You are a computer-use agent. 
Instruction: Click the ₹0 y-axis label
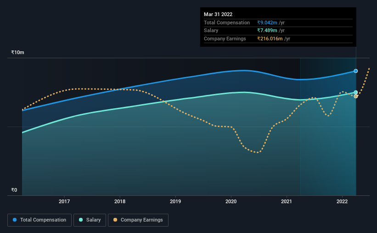pos(14,190)
